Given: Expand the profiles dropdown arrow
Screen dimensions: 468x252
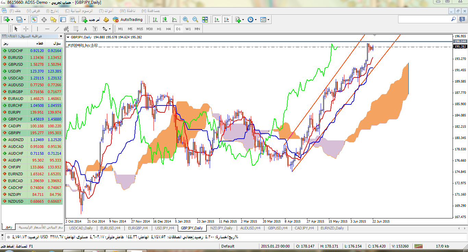Looking at the screenshot, I should (25, 20).
